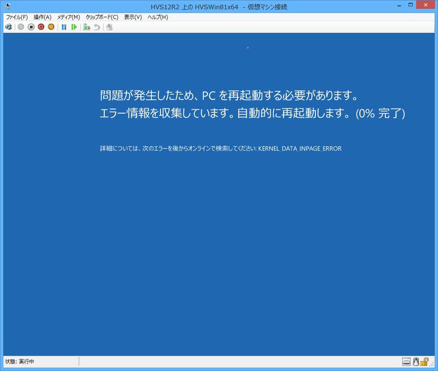Click the mouse status bar icon
This screenshot has height=371, width=438.
[416, 362]
